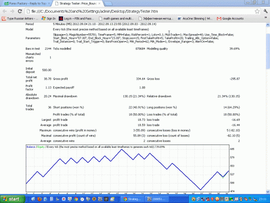
Task: Open the Chrome wrench menu
Action: [265, 11]
